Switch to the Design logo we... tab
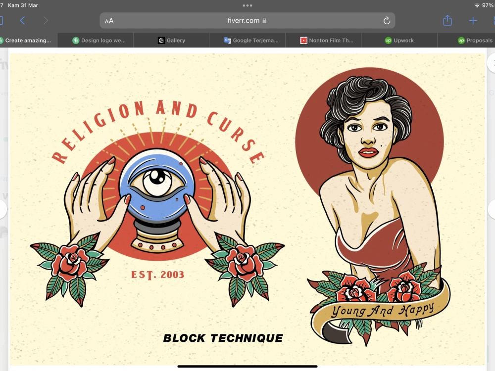495x371 pixels. tap(96, 41)
